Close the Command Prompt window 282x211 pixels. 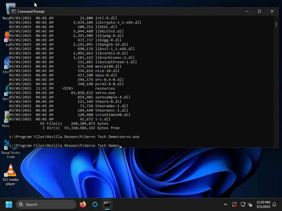[x=272, y=11]
